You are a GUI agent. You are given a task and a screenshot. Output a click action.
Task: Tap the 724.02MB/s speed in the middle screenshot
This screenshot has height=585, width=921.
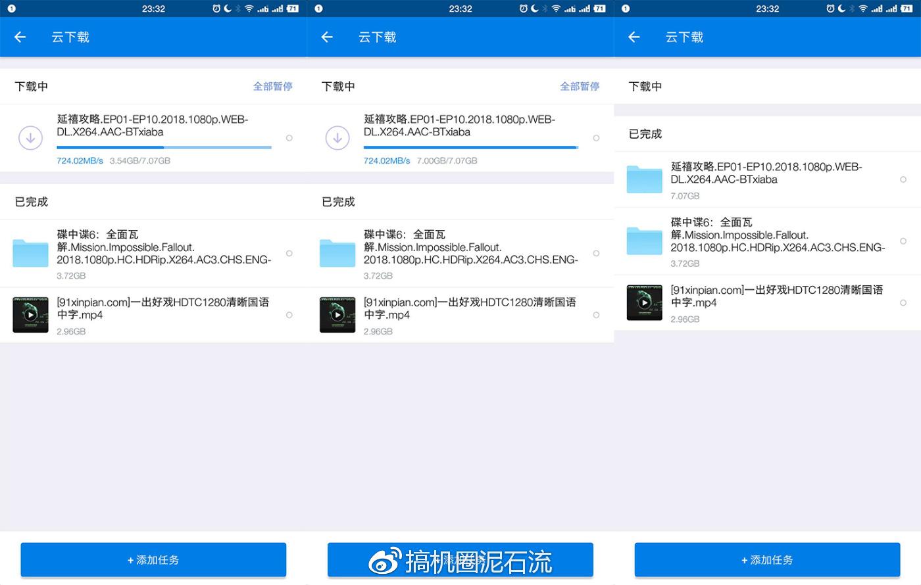pyautogui.click(x=387, y=161)
